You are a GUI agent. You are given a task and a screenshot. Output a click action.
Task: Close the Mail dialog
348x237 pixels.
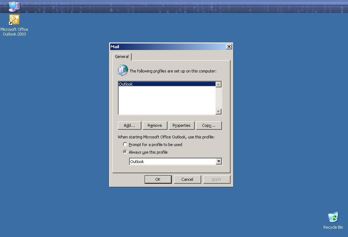229,47
